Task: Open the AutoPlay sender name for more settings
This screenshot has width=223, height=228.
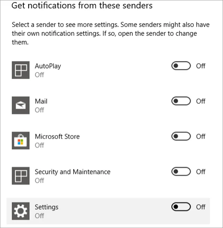Action: coord(48,66)
